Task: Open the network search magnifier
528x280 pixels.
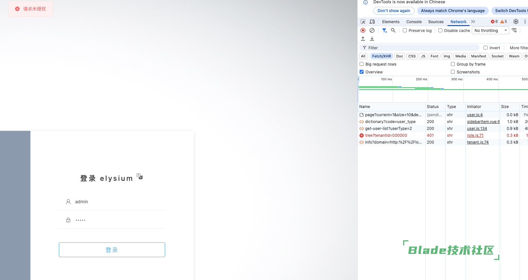Action: [x=393, y=30]
